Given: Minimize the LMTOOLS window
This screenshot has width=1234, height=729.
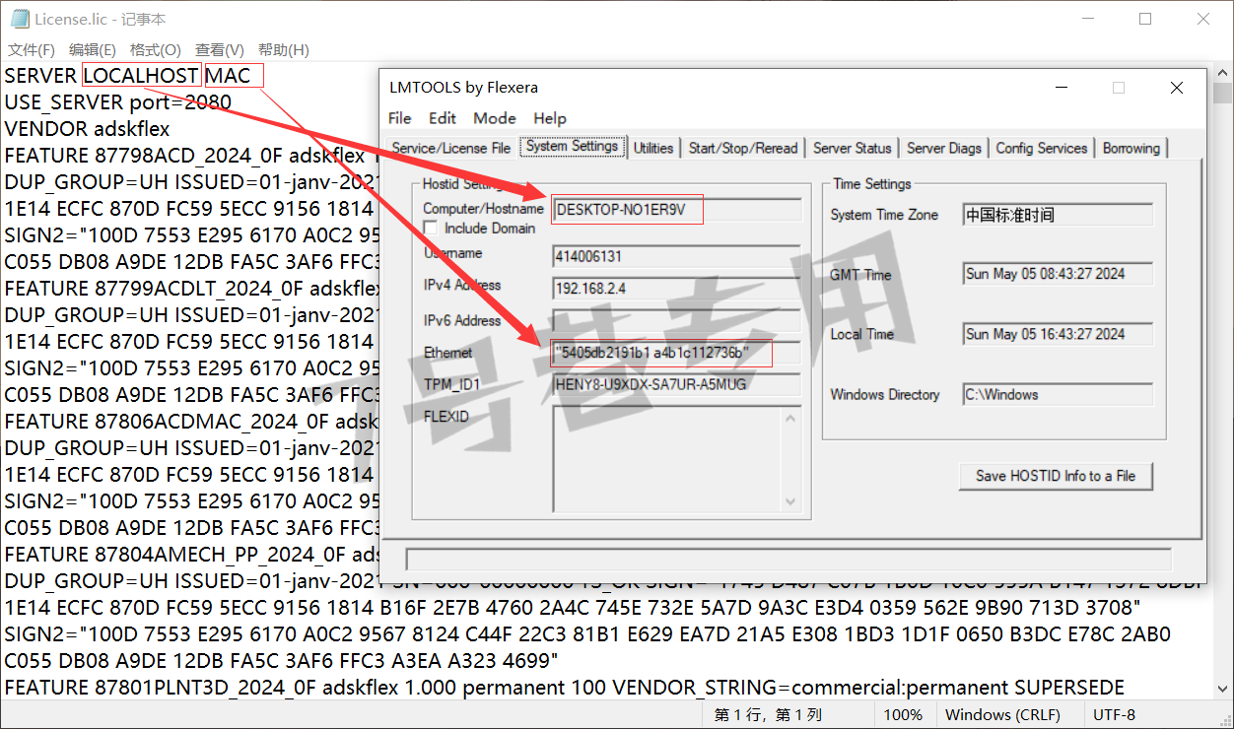Looking at the screenshot, I should pyautogui.click(x=1061, y=88).
